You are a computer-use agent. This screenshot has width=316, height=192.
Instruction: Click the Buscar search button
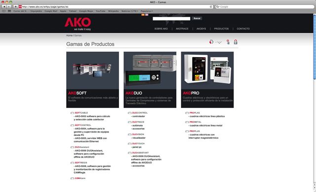tap(197, 19)
